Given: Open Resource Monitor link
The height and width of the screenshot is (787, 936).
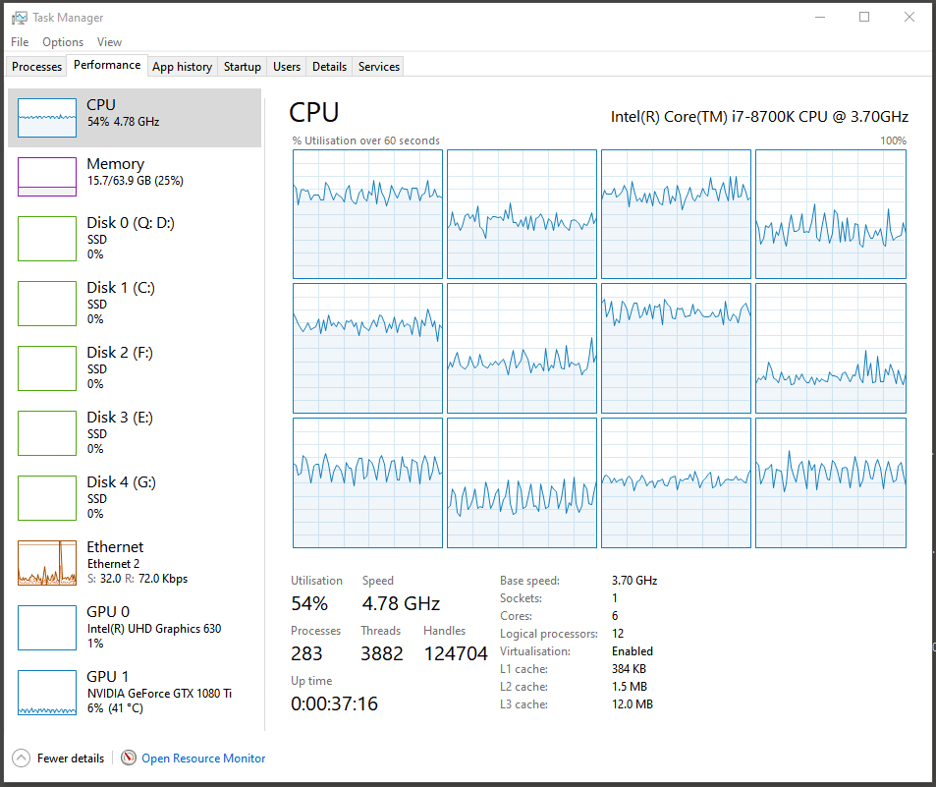Looking at the screenshot, I should [203, 759].
